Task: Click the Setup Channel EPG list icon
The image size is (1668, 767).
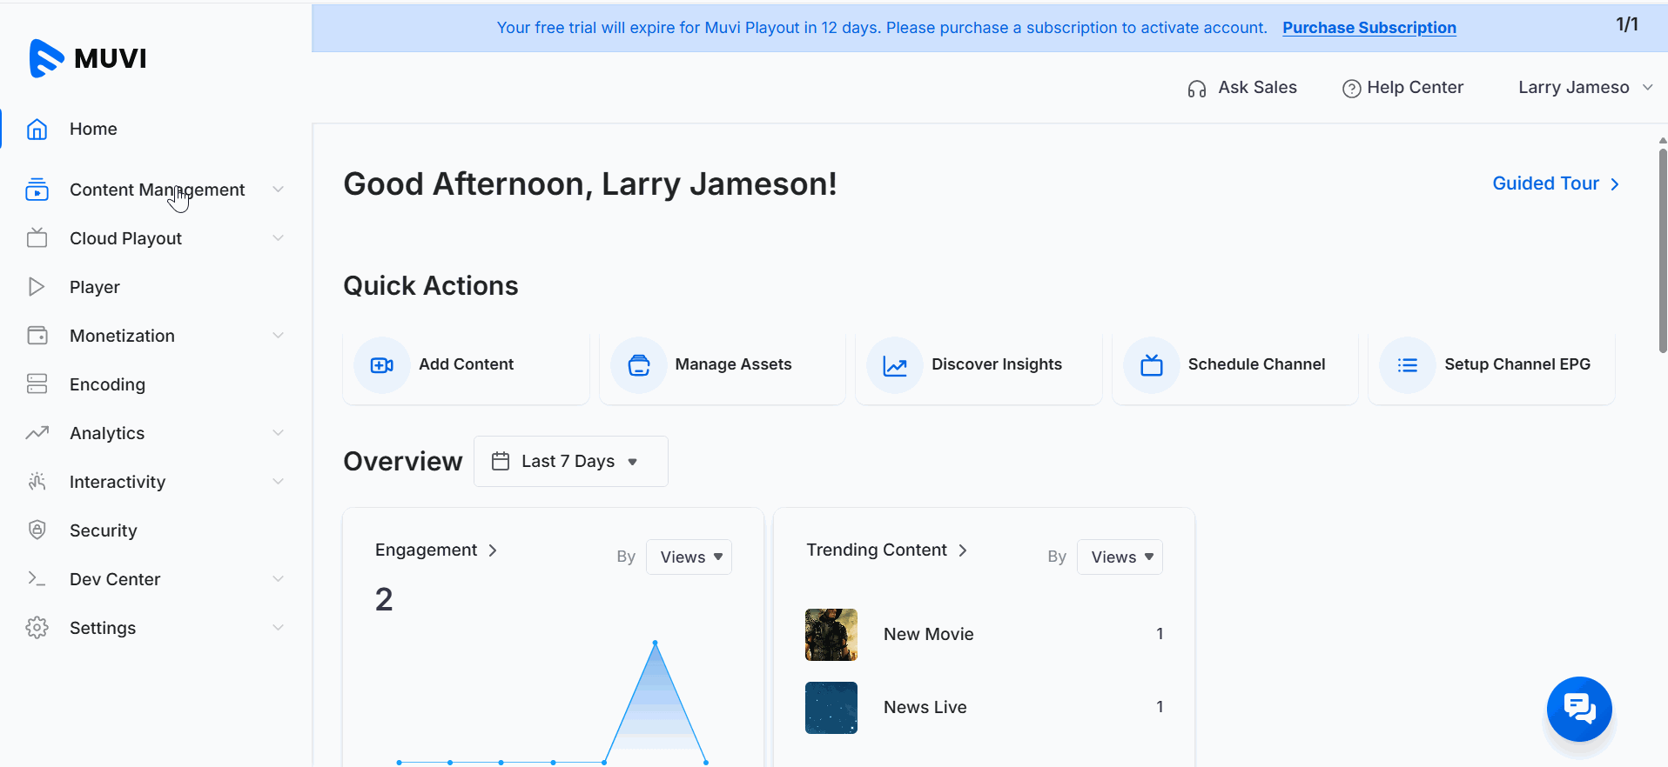Action: pyautogui.click(x=1407, y=365)
